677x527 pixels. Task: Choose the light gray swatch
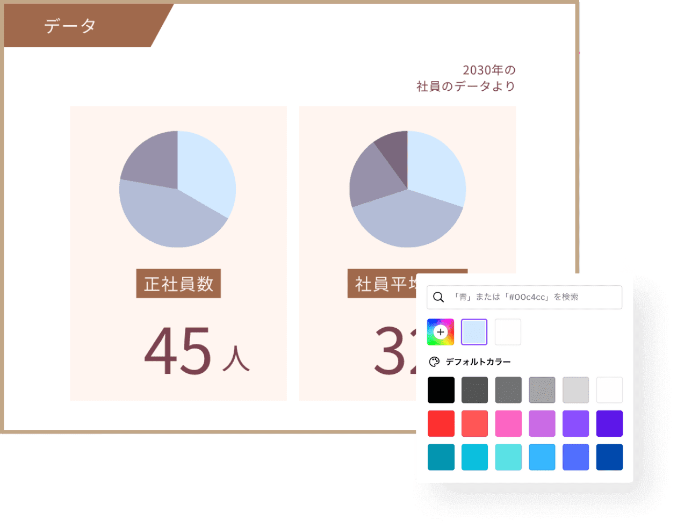tap(575, 389)
